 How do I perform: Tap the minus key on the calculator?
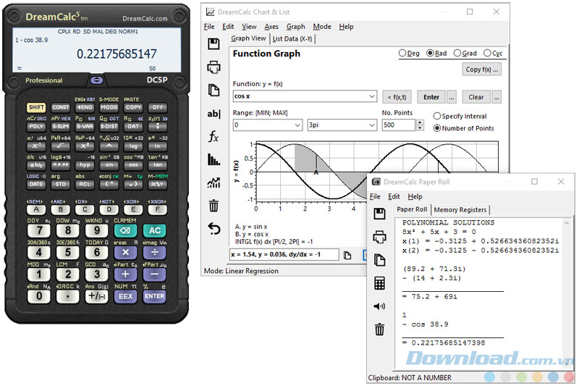point(154,274)
